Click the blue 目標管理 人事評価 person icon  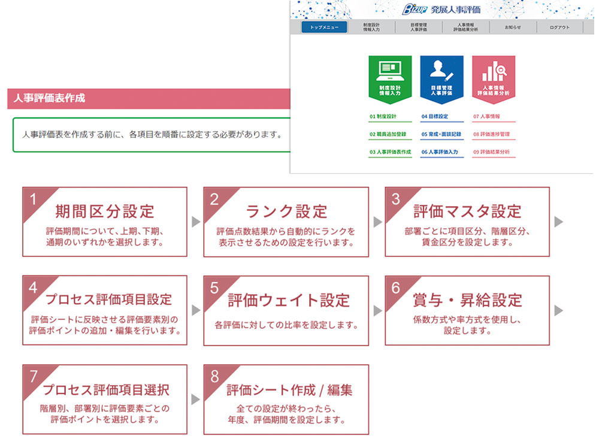[x=441, y=77]
